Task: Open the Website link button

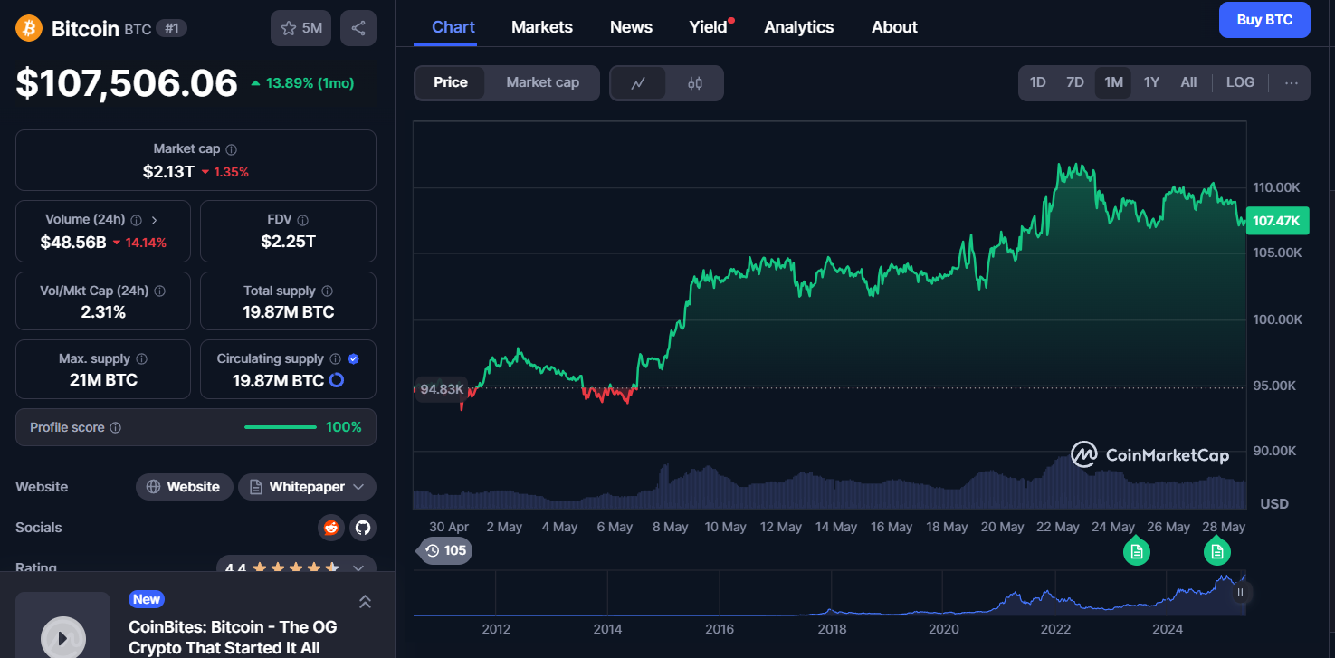Action: pos(184,487)
